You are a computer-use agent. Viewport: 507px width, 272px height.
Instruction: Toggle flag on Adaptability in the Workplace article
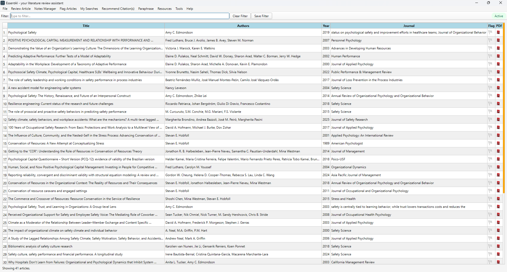490,64
